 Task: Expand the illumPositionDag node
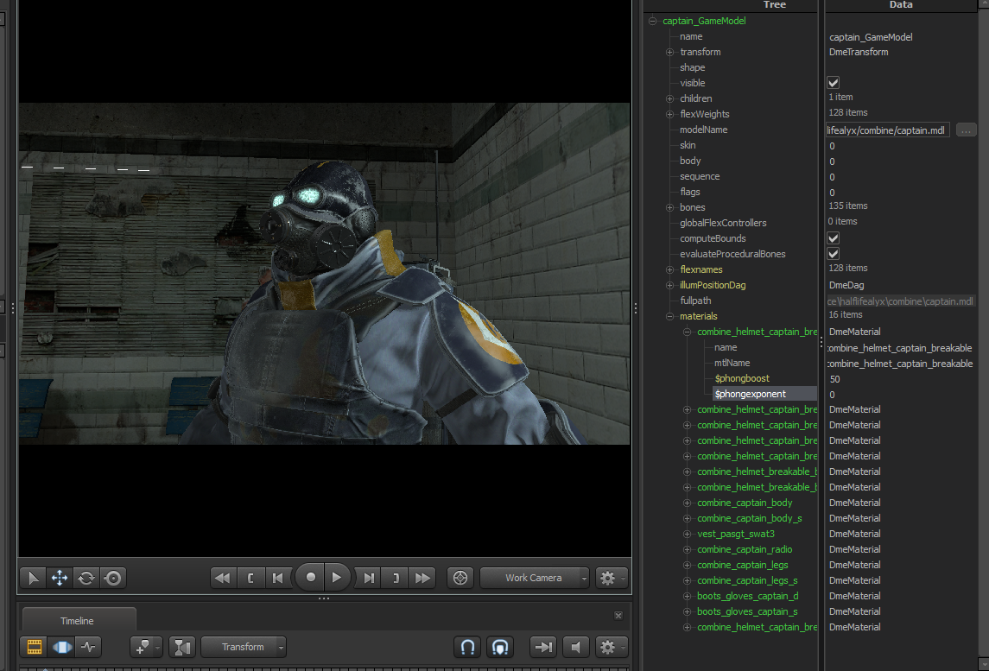[670, 286]
